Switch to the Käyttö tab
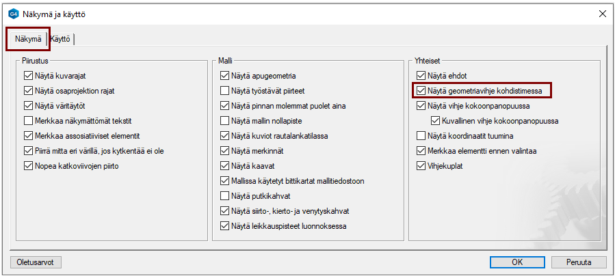Image resolution: width=615 pixels, height=278 pixels. click(61, 40)
